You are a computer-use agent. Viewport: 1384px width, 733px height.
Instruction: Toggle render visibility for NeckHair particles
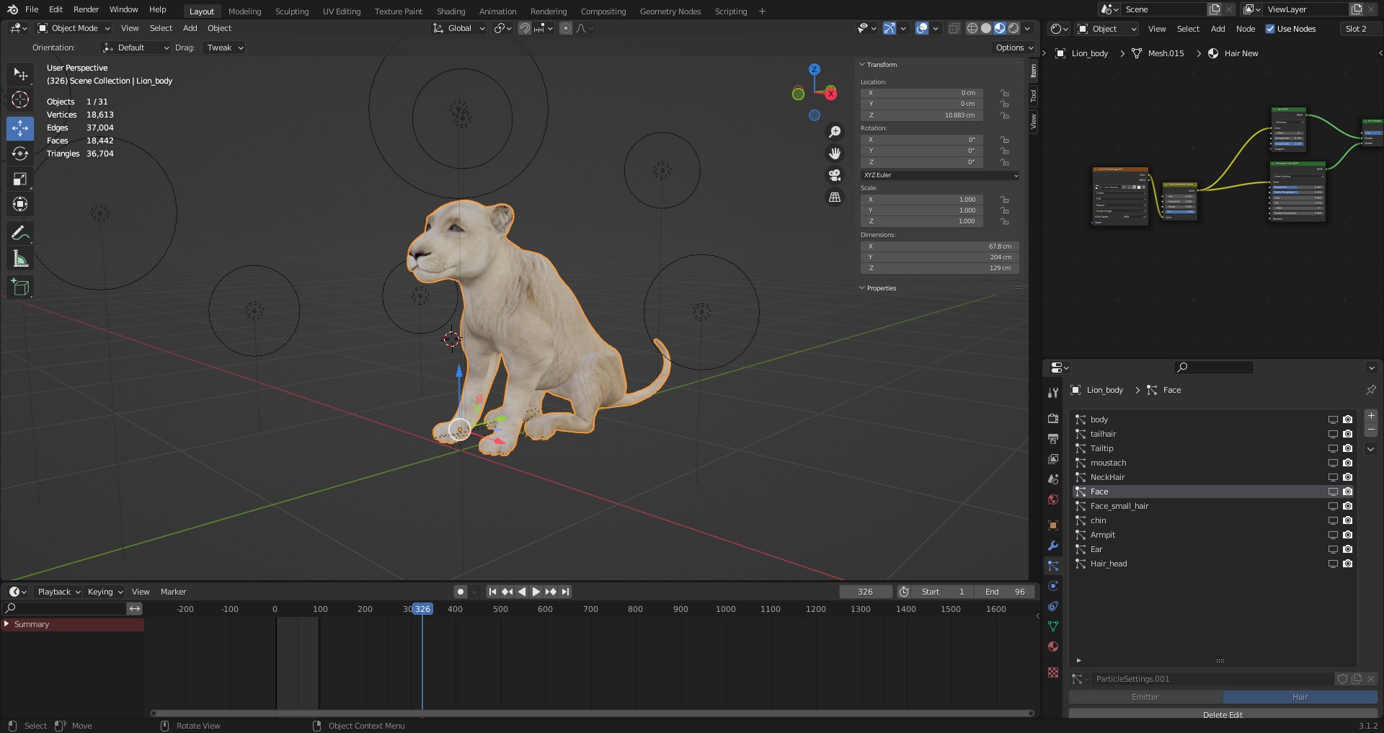coord(1347,477)
